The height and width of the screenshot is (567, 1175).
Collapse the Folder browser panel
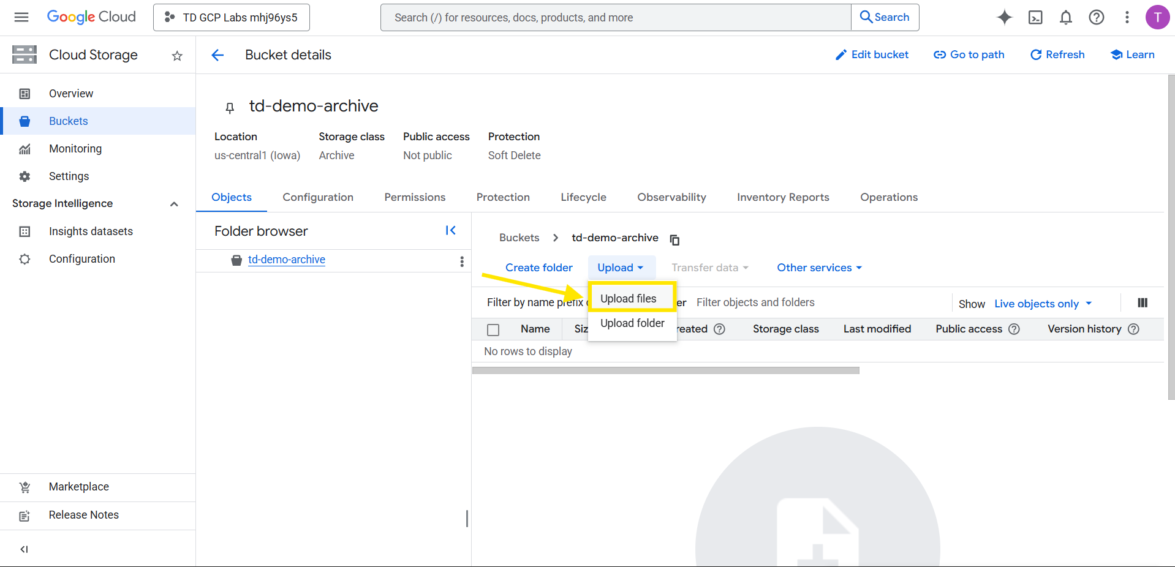(x=450, y=230)
